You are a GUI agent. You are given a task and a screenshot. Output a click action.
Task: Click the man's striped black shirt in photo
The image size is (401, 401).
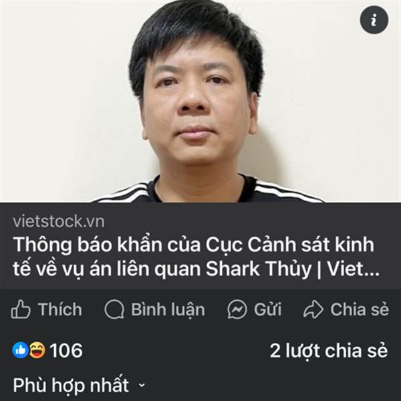coord(207,190)
